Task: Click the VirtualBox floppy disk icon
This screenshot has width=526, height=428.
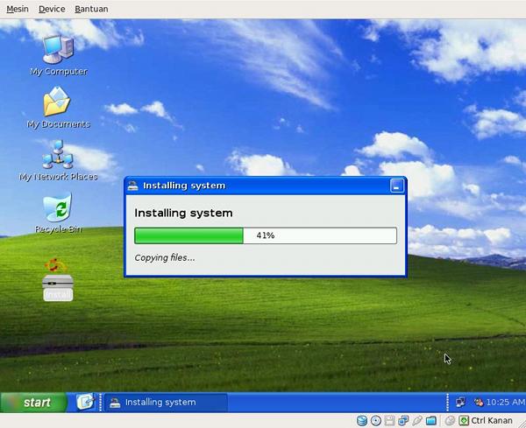Action: pyautogui.click(x=389, y=421)
